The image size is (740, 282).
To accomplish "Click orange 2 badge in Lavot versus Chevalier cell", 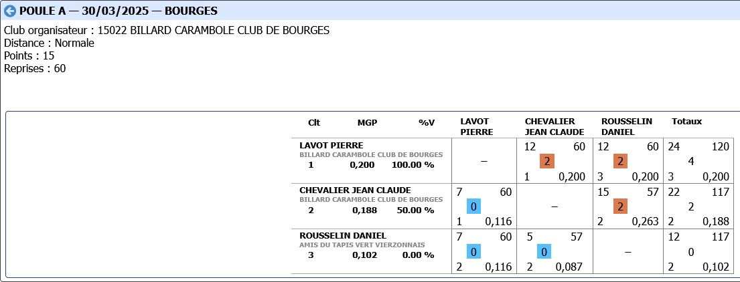I will [547, 162].
